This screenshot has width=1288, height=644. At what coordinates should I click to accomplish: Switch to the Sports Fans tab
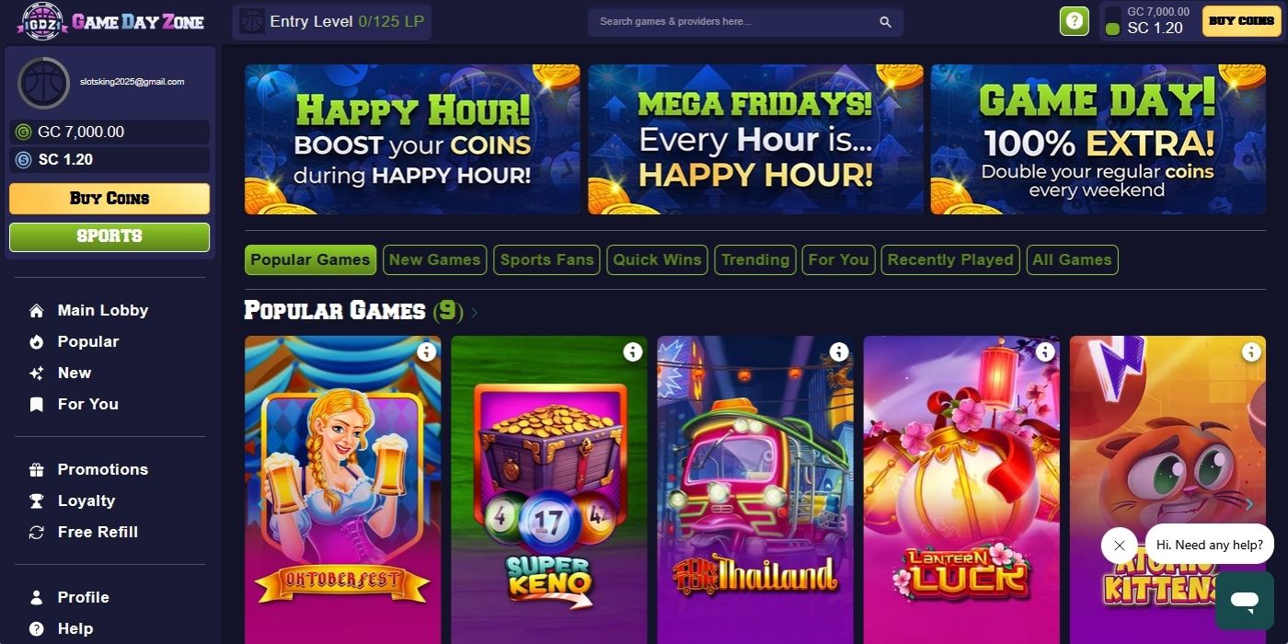(x=546, y=260)
